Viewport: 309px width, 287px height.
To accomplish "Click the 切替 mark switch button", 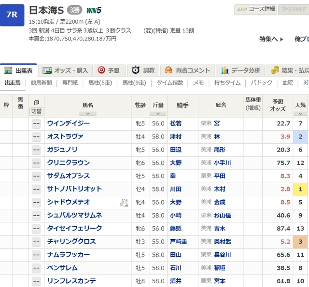I will (x=36, y=111).
